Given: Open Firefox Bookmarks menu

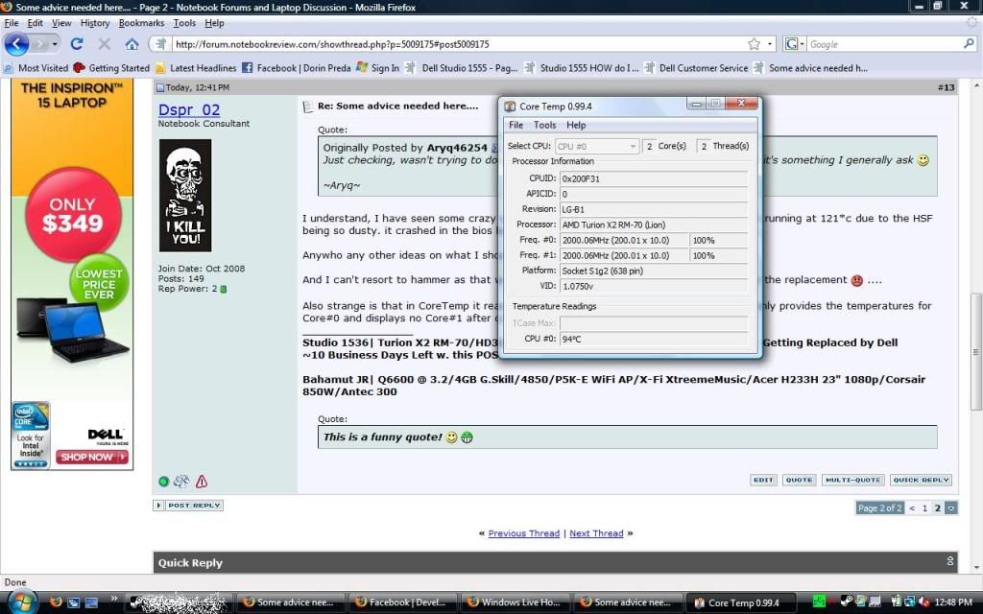Looking at the screenshot, I should pyautogui.click(x=141, y=23).
